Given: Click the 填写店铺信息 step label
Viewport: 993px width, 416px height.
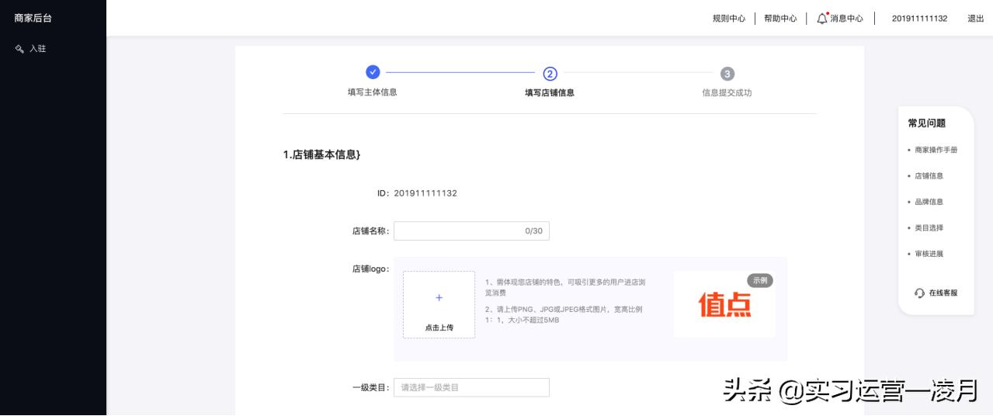Looking at the screenshot, I should pos(550,93).
